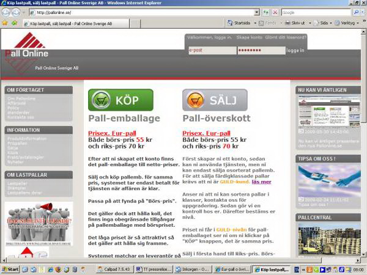
Task: Click the Outlook quick launch icon
Action: pyautogui.click(x=33, y=269)
